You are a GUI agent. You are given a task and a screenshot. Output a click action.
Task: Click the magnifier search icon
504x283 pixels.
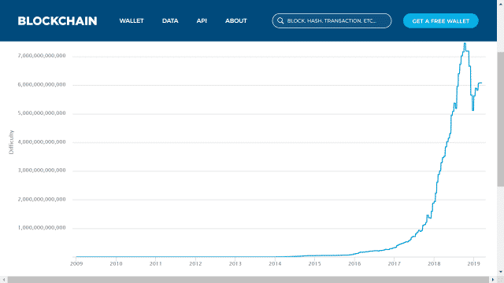point(280,21)
